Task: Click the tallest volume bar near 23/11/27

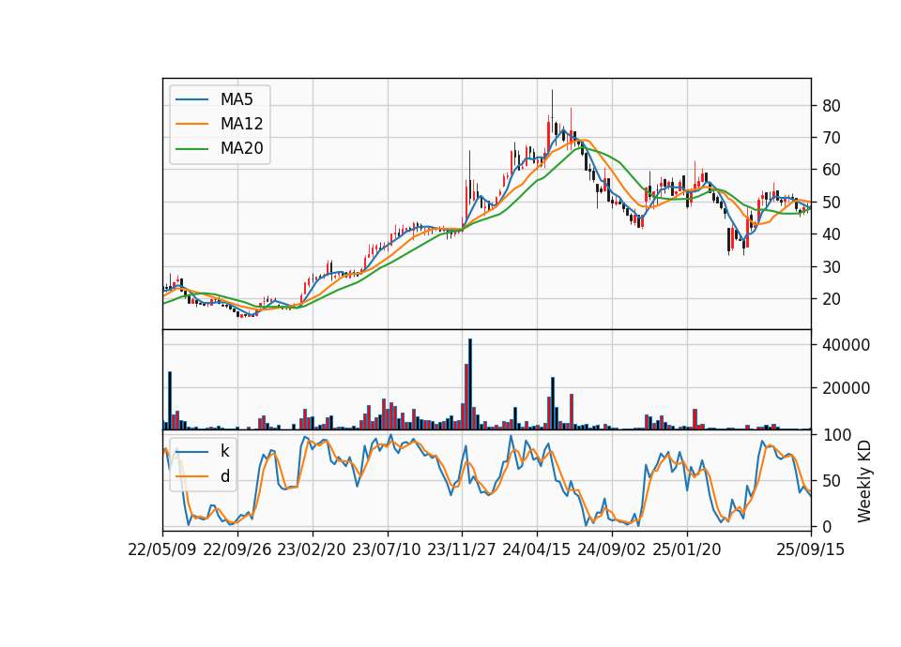Action: coord(470,384)
